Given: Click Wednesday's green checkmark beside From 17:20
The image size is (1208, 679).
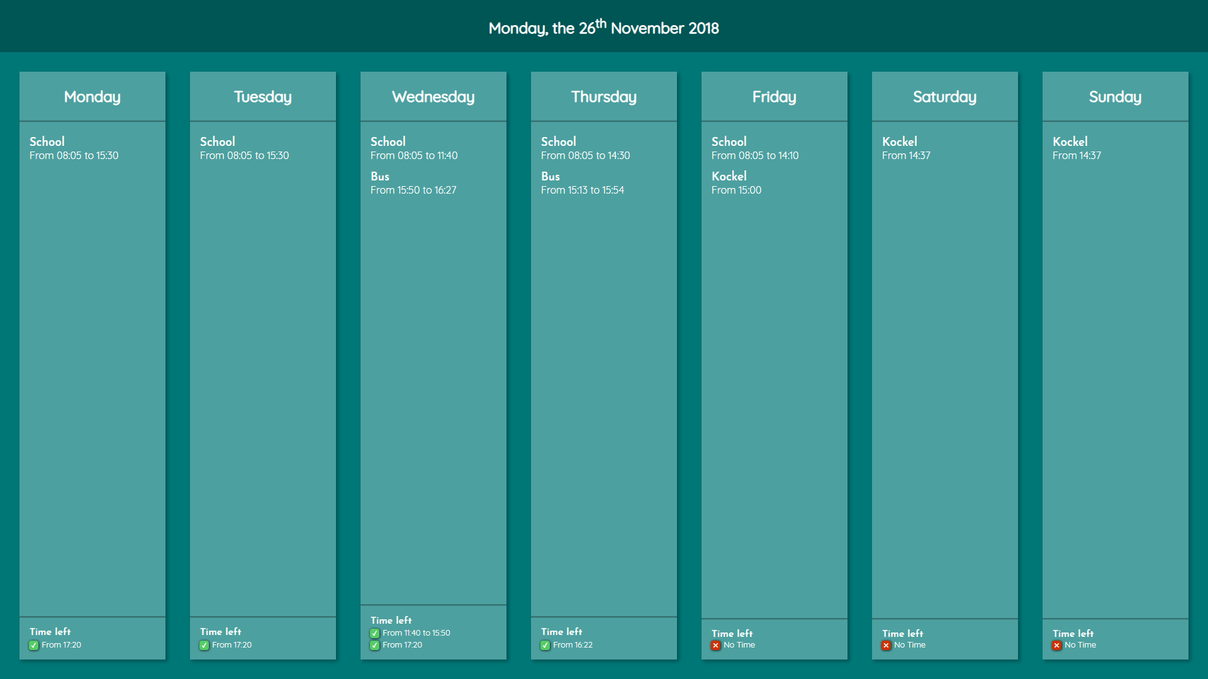Looking at the screenshot, I should (375, 645).
